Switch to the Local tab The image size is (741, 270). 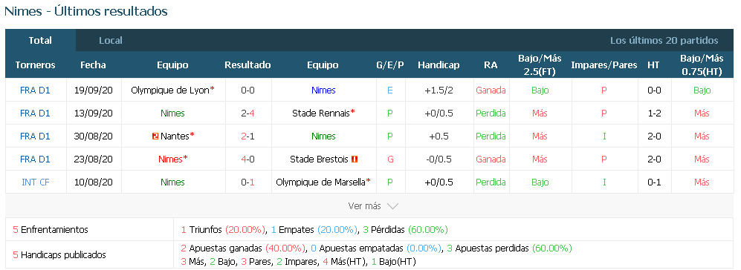(111, 41)
